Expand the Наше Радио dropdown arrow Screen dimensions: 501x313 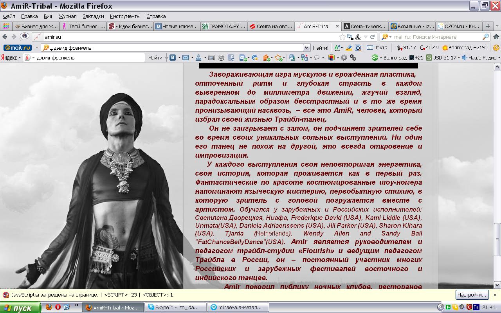tap(499, 58)
